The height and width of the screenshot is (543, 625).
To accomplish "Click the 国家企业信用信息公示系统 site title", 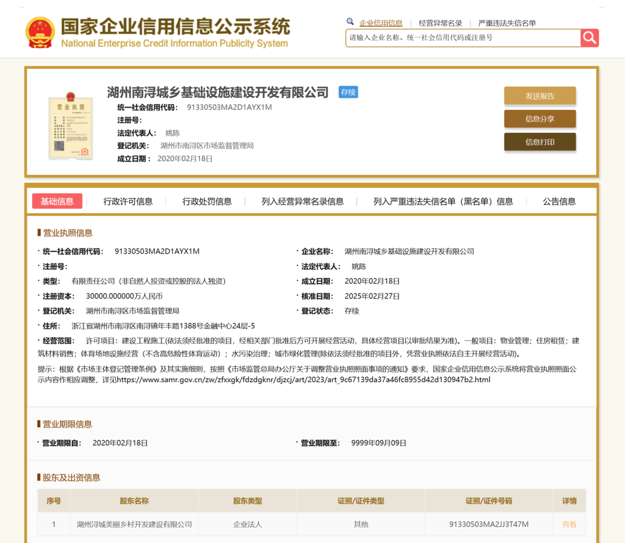I will (175, 27).
